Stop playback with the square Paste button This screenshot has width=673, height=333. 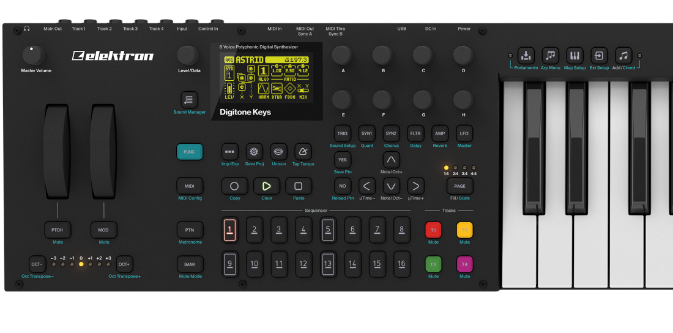[299, 186]
